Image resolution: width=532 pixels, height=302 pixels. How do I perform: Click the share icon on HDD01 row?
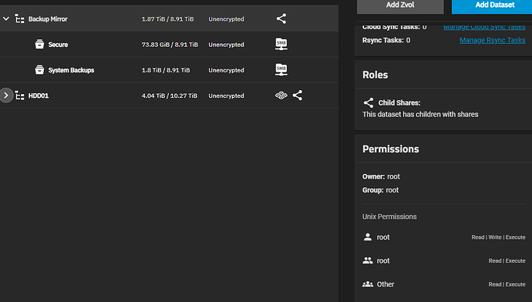pyautogui.click(x=298, y=96)
